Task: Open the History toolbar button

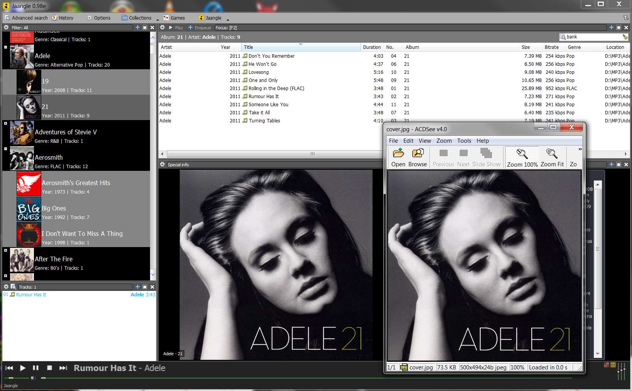Action: tap(62, 18)
